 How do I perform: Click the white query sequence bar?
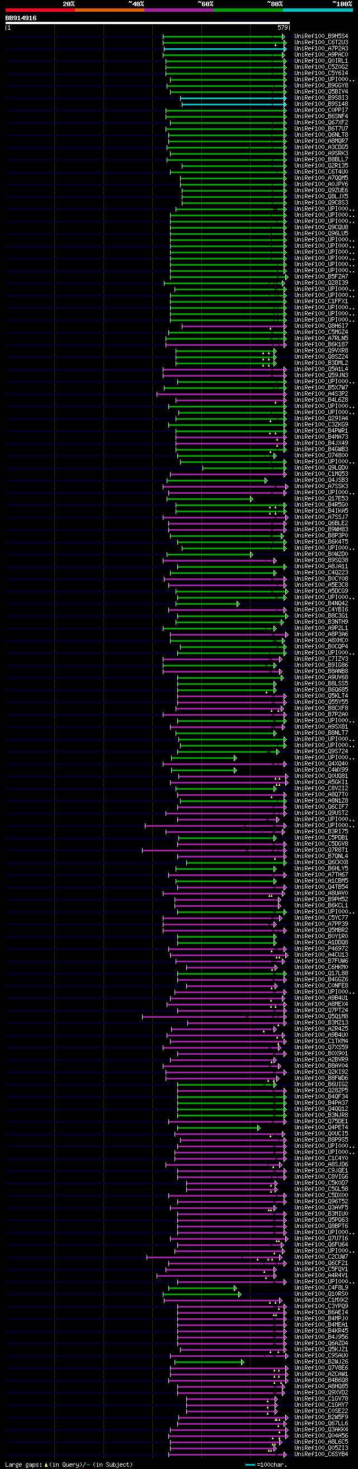[x=148, y=24]
